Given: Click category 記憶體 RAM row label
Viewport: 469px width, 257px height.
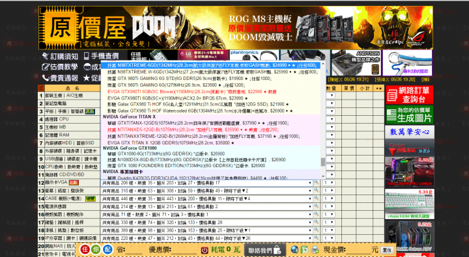Looking at the screenshot, I should tap(57, 135).
